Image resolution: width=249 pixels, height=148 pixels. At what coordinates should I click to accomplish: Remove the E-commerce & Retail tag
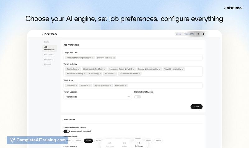[x=139, y=74]
